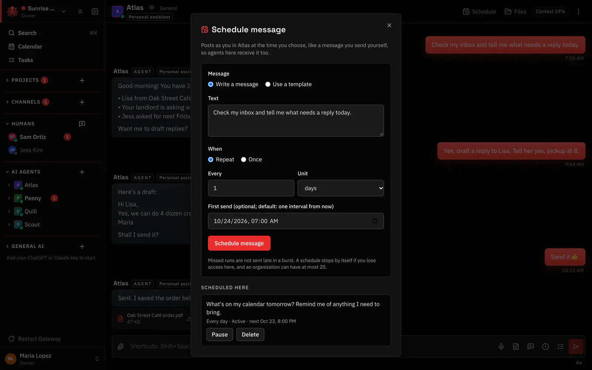Add a new AI agent plus icon
The image size is (592, 370).
click(82, 172)
